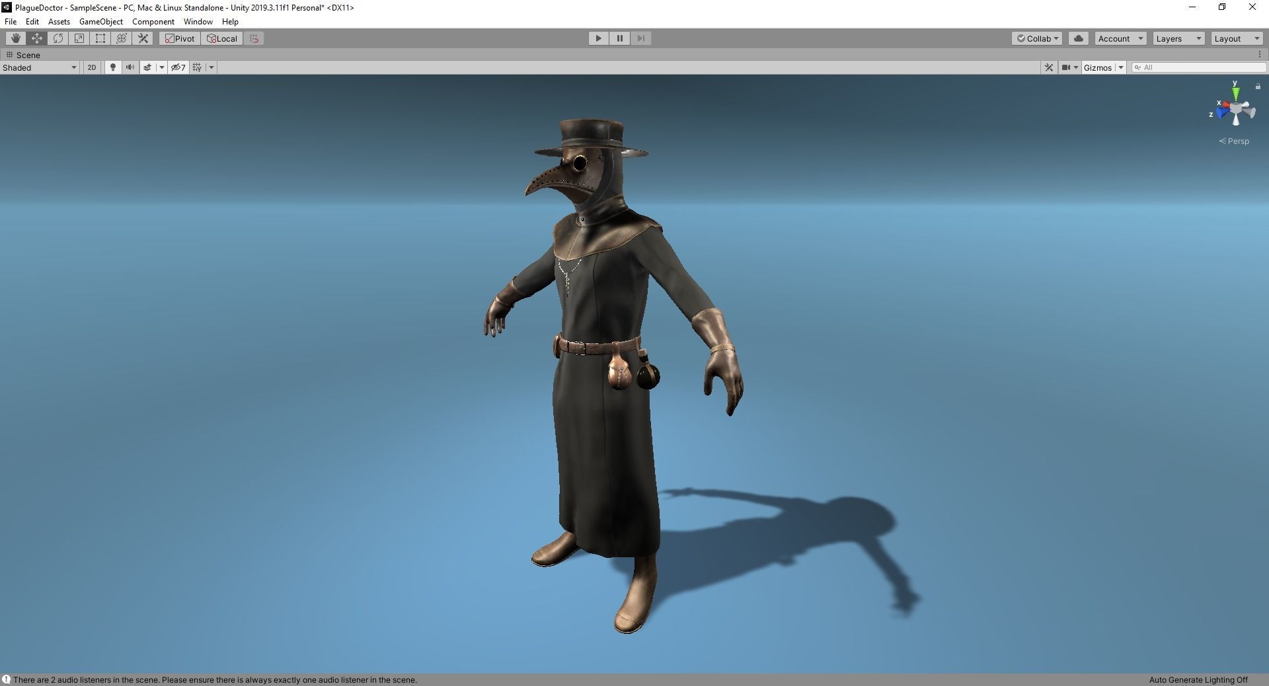The width and height of the screenshot is (1269, 686).
Task: Click Auto Generate Lighting Off text
Action: (x=1198, y=680)
